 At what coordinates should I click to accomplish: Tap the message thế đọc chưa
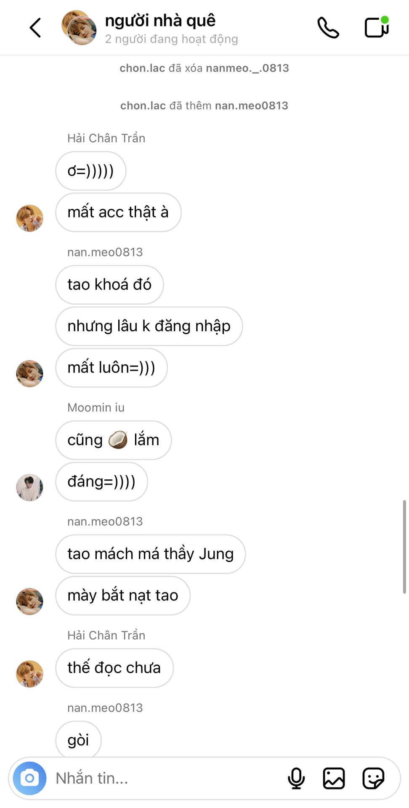point(114,668)
